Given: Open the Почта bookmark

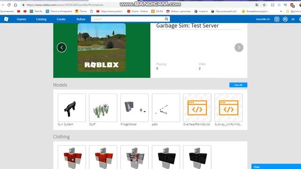Looking at the screenshot, I should tap(81, 11).
